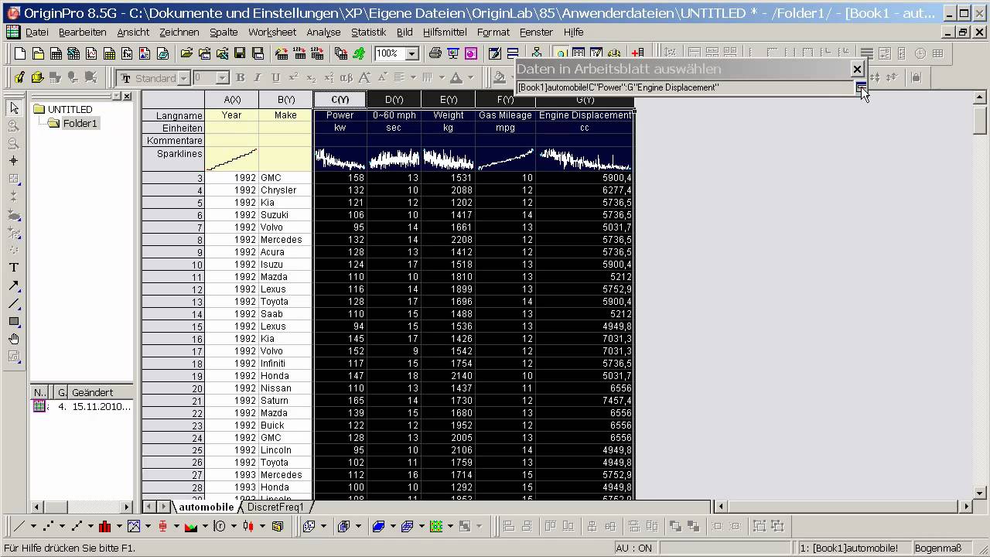Screen dimensions: 990x557
Task: Plot a Scatter graph from bottom toolbar
Action: (49, 526)
